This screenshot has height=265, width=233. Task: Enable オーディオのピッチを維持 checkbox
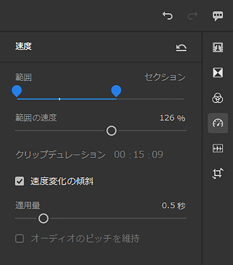20,239
